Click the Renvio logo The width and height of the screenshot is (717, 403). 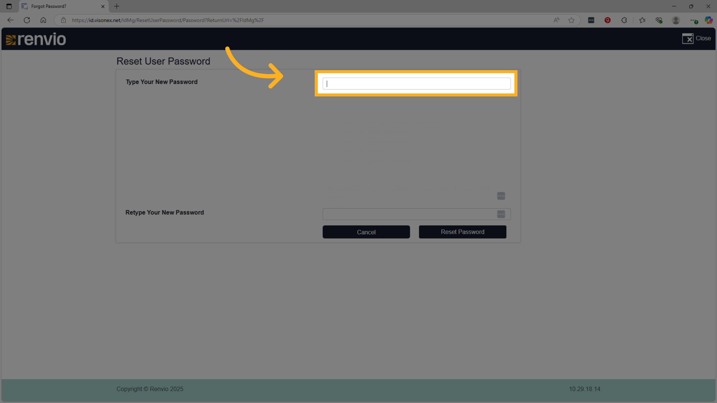coord(36,39)
